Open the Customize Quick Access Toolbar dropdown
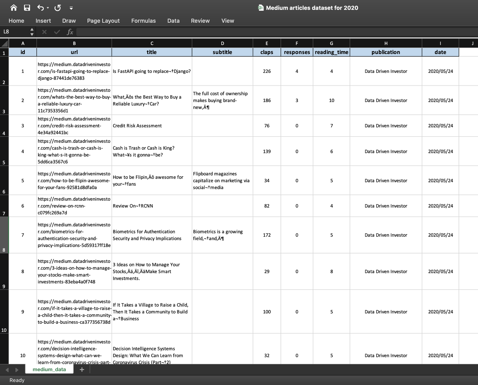Viewport: 478px width, 385px height. pos(71,8)
